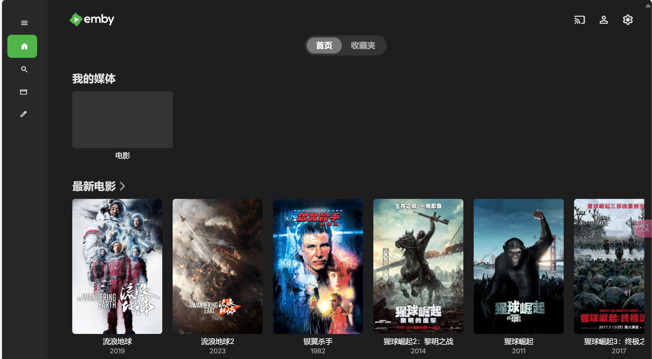Click the 猩球崛起3 title text
The height and width of the screenshot is (359, 652).
click(x=614, y=341)
